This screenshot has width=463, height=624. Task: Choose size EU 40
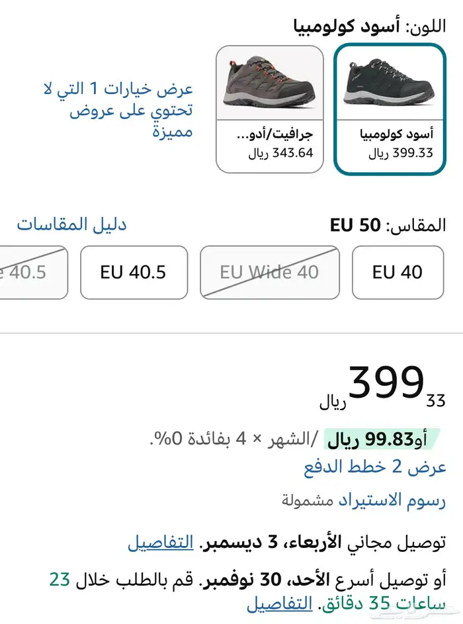tap(398, 272)
